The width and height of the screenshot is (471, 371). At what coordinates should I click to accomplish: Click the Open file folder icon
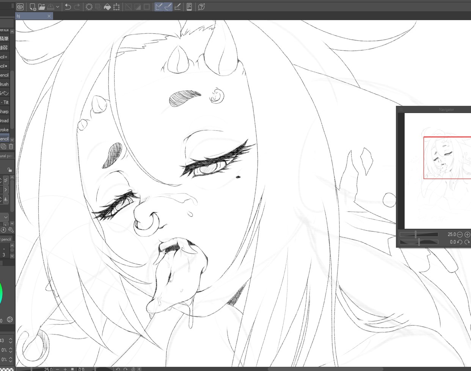click(42, 7)
